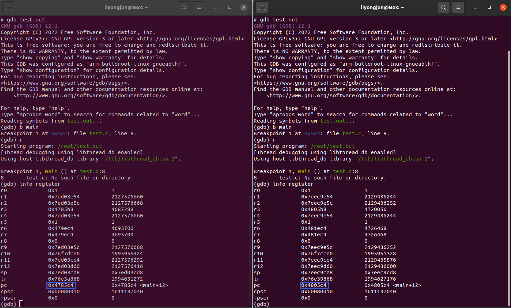This screenshot has height=308, width=511.
Task: Click decimal value 1994631272
Action: (127, 279)
